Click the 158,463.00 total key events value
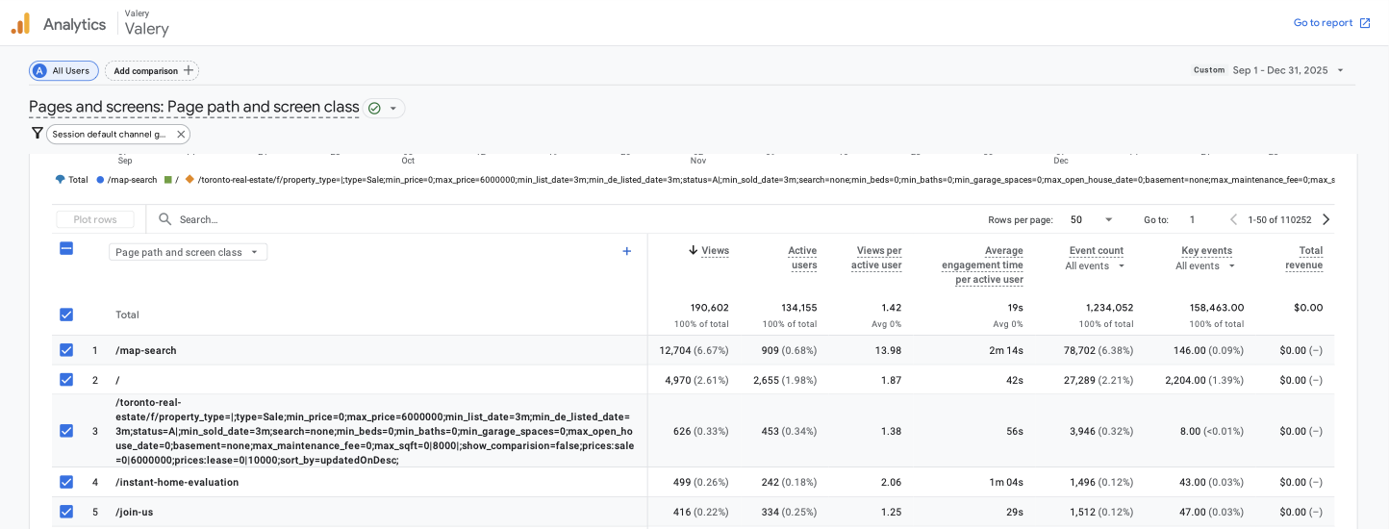This screenshot has height=529, width=1389. 1215,308
